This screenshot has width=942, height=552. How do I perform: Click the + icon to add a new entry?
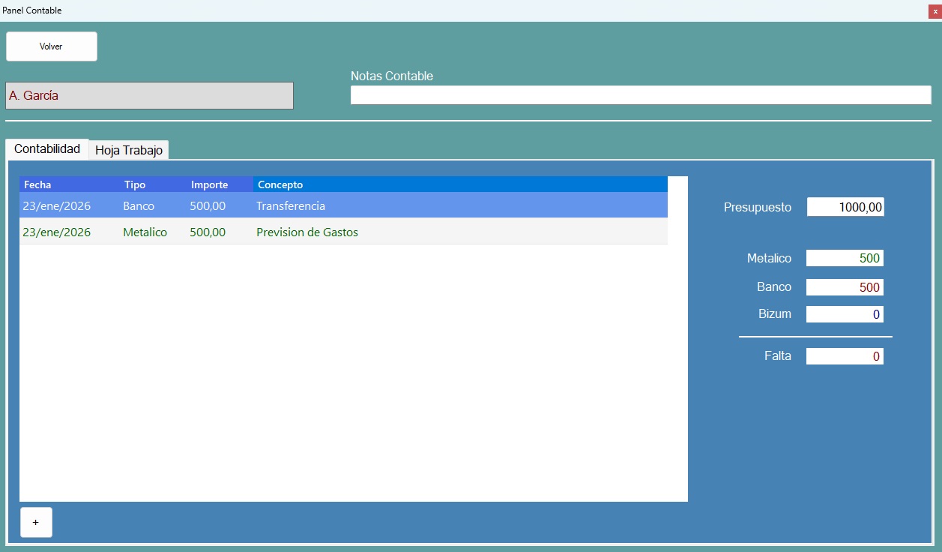coord(36,522)
